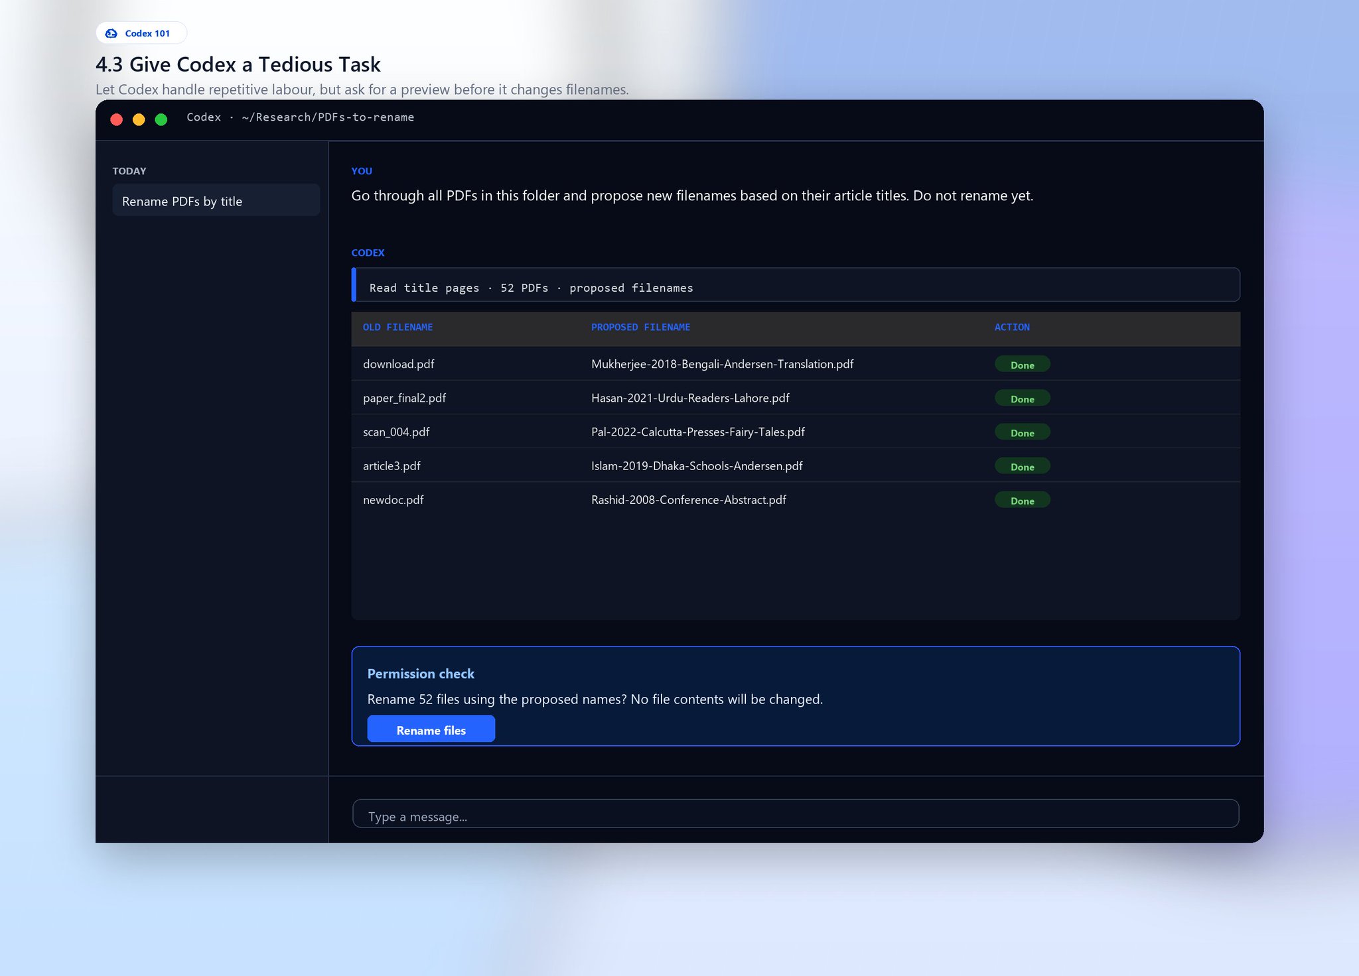Screen dimensions: 1359x976
Task: Click the subtitle 'Let Codex handle repetitive labour'
Action: click(x=205, y=90)
